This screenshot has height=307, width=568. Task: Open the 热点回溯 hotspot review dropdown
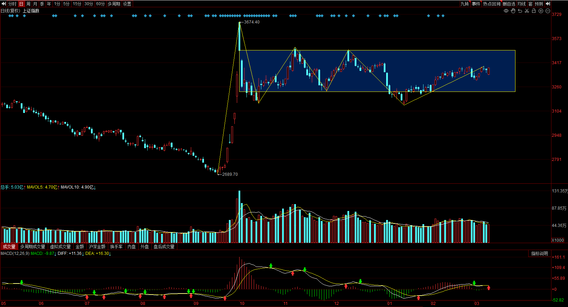click(492, 4)
